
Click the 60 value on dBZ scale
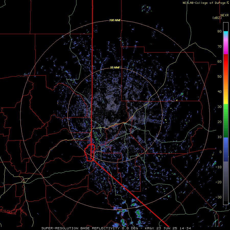coord(220,61)
